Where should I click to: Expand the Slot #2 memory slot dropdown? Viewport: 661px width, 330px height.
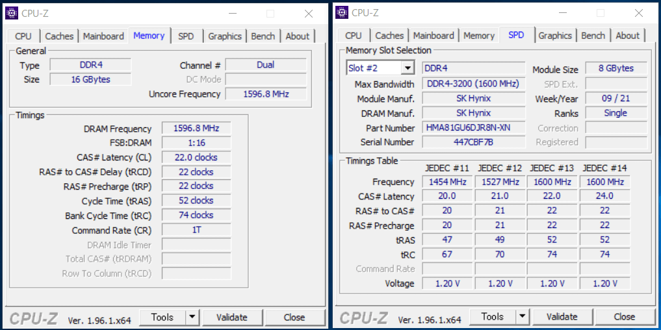click(408, 68)
